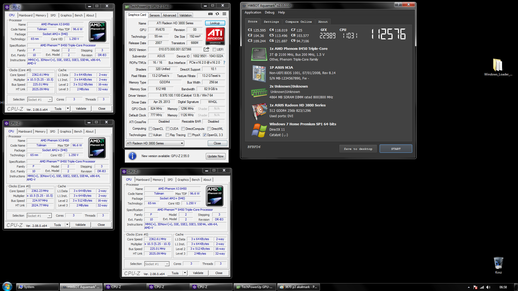Open GPU-Z hamburger menu icon

(x=224, y=14)
